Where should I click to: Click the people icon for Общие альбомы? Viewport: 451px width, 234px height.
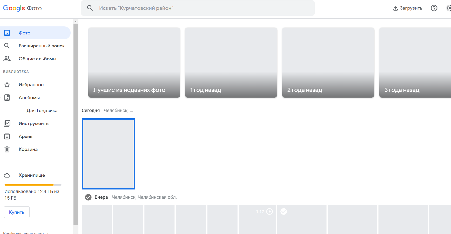click(x=7, y=59)
